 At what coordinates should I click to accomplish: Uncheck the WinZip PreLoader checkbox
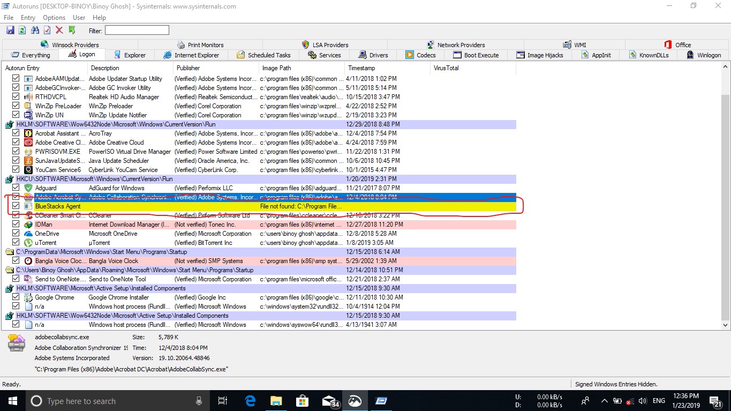(x=16, y=106)
